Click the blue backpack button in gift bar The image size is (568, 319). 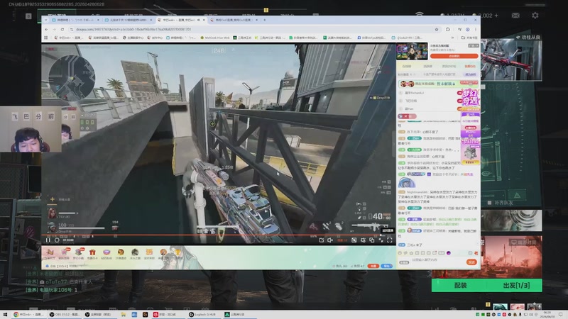point(387,266)
